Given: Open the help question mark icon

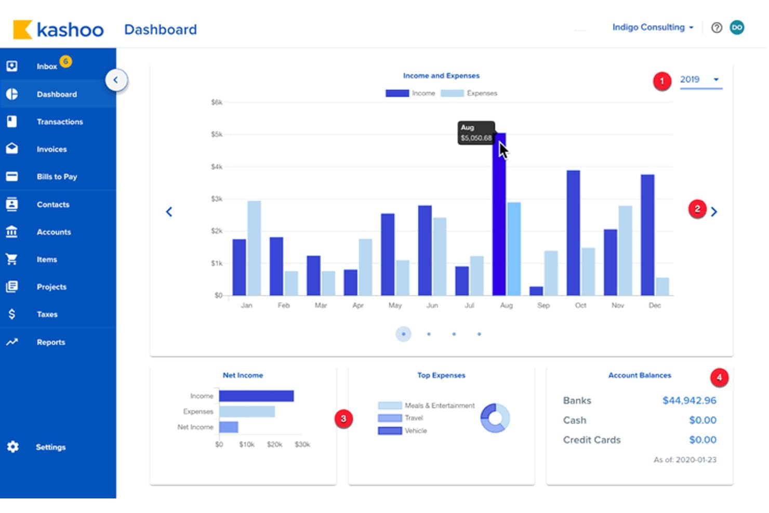Looking at the screenshot, I should [717, 28].
